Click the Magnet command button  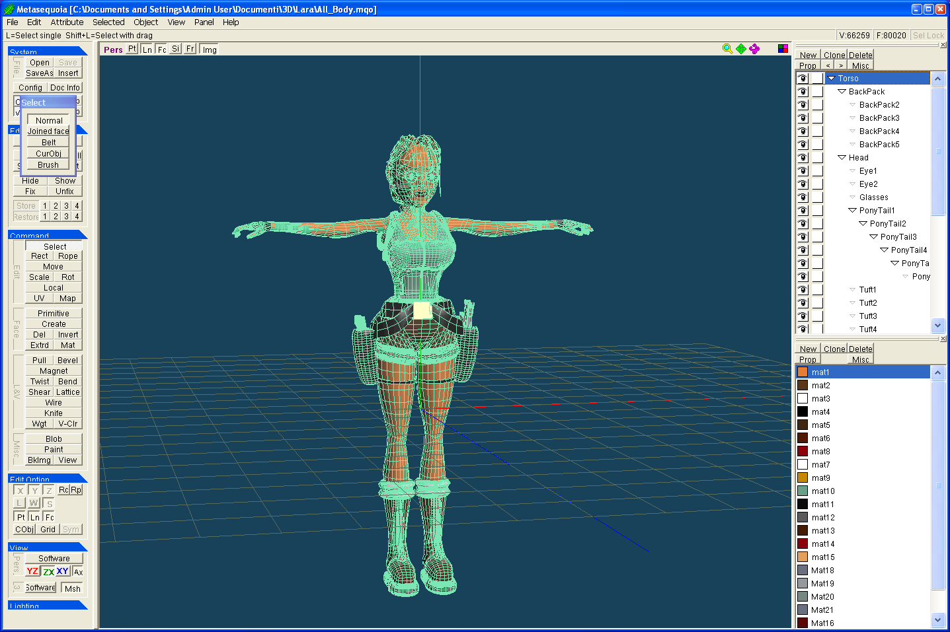[x=54, y=371]
